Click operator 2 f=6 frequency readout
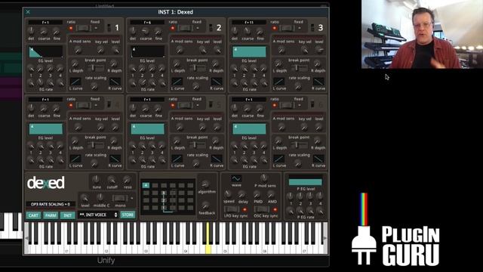483x272 pixels. click(x=147, y=22)
